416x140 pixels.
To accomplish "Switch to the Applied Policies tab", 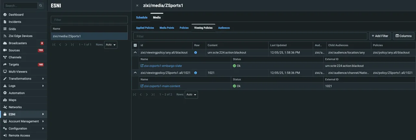I will [x=145, y=28].
